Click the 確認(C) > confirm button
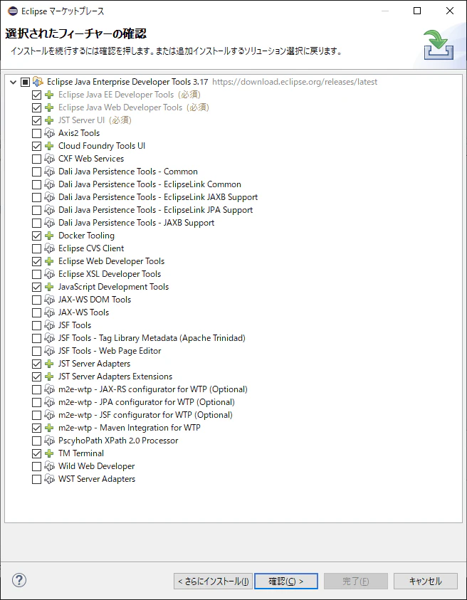 point(286,581)
